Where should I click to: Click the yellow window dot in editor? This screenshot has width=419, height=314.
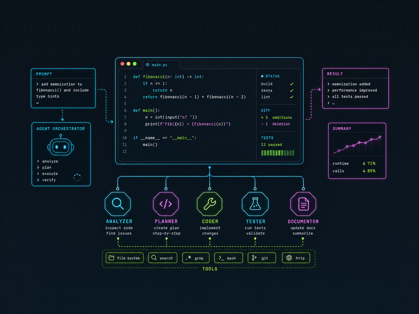(x=128, y=64)
